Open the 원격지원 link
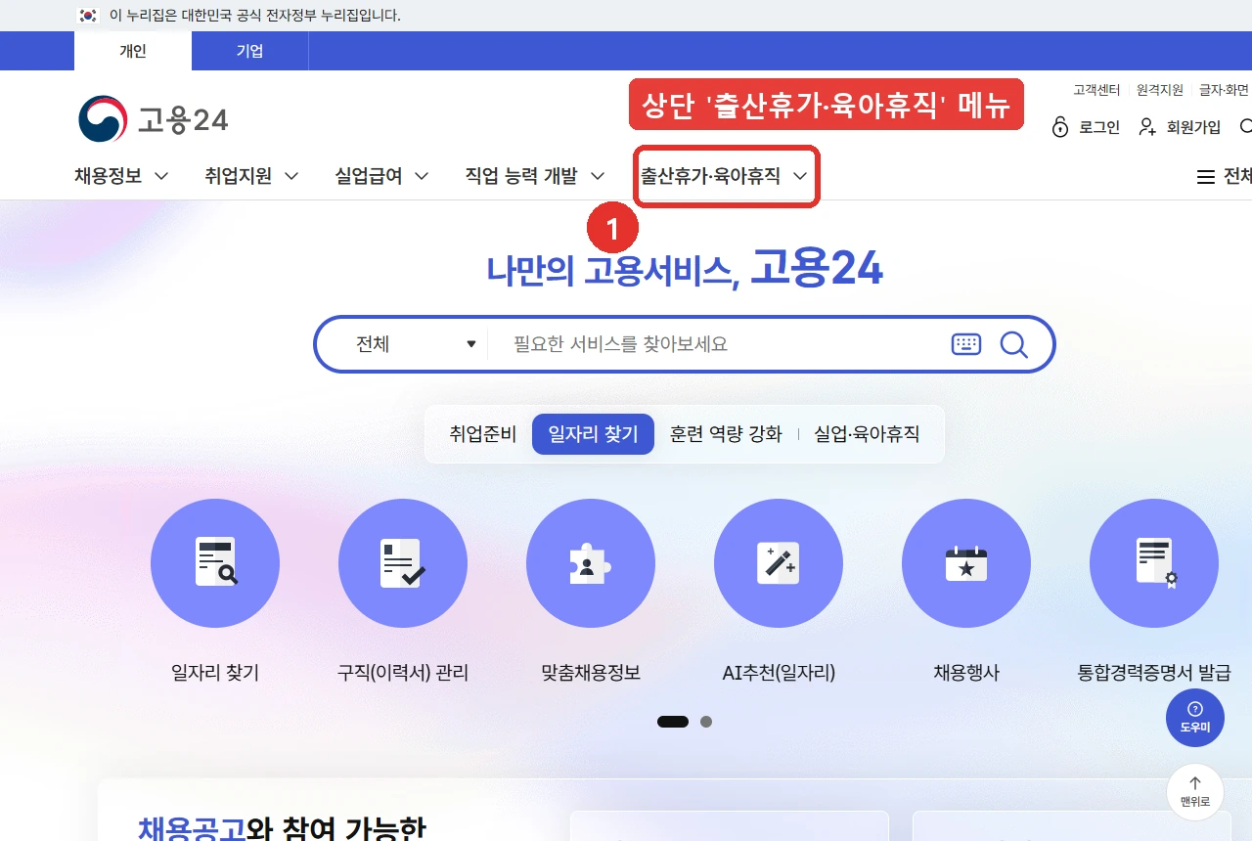This screenshot has height=841, width=1252. click(x=1160, y=90)
